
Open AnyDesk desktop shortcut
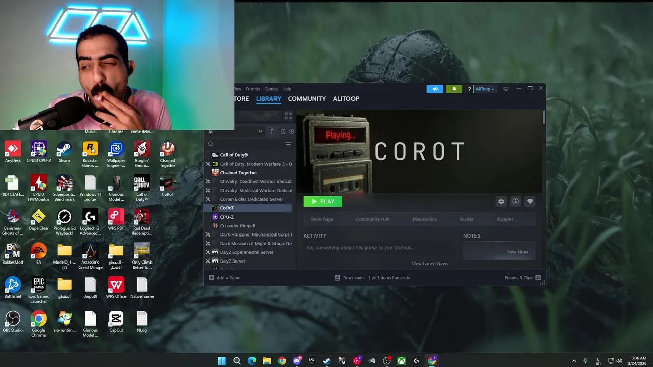pyautogui.click(x=13, y=152)
